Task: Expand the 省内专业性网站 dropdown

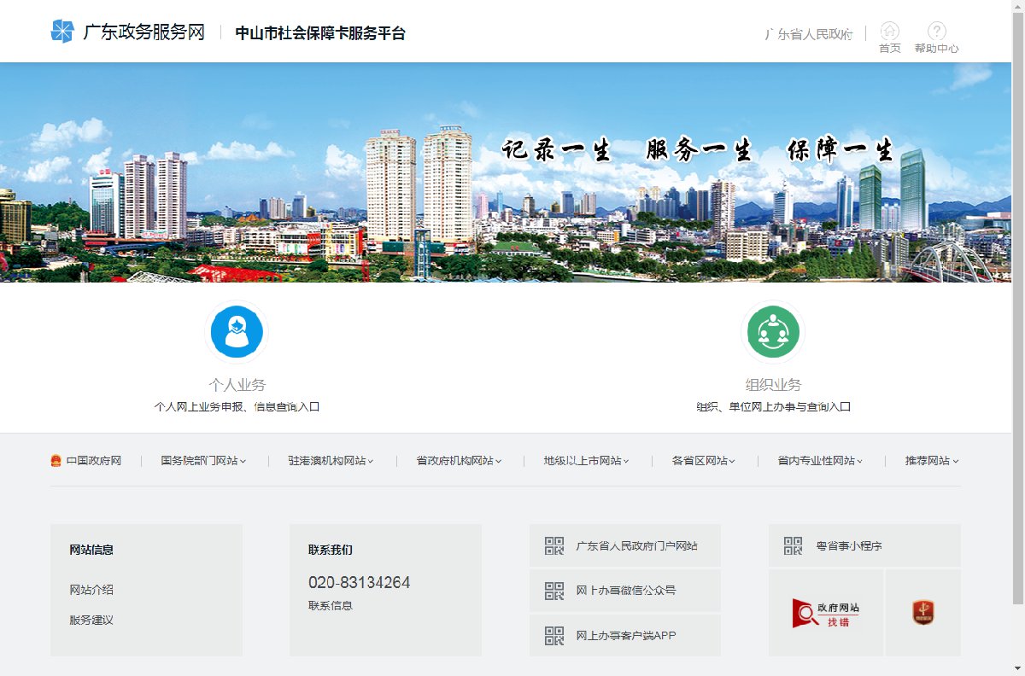Action: (x=820, y=461)
